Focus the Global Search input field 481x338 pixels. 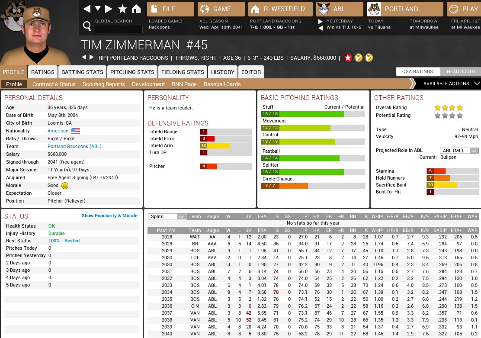(x=119, y=29)
